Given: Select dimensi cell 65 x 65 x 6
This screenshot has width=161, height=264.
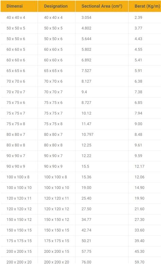Looking at the screenshot, I should 16,71.
